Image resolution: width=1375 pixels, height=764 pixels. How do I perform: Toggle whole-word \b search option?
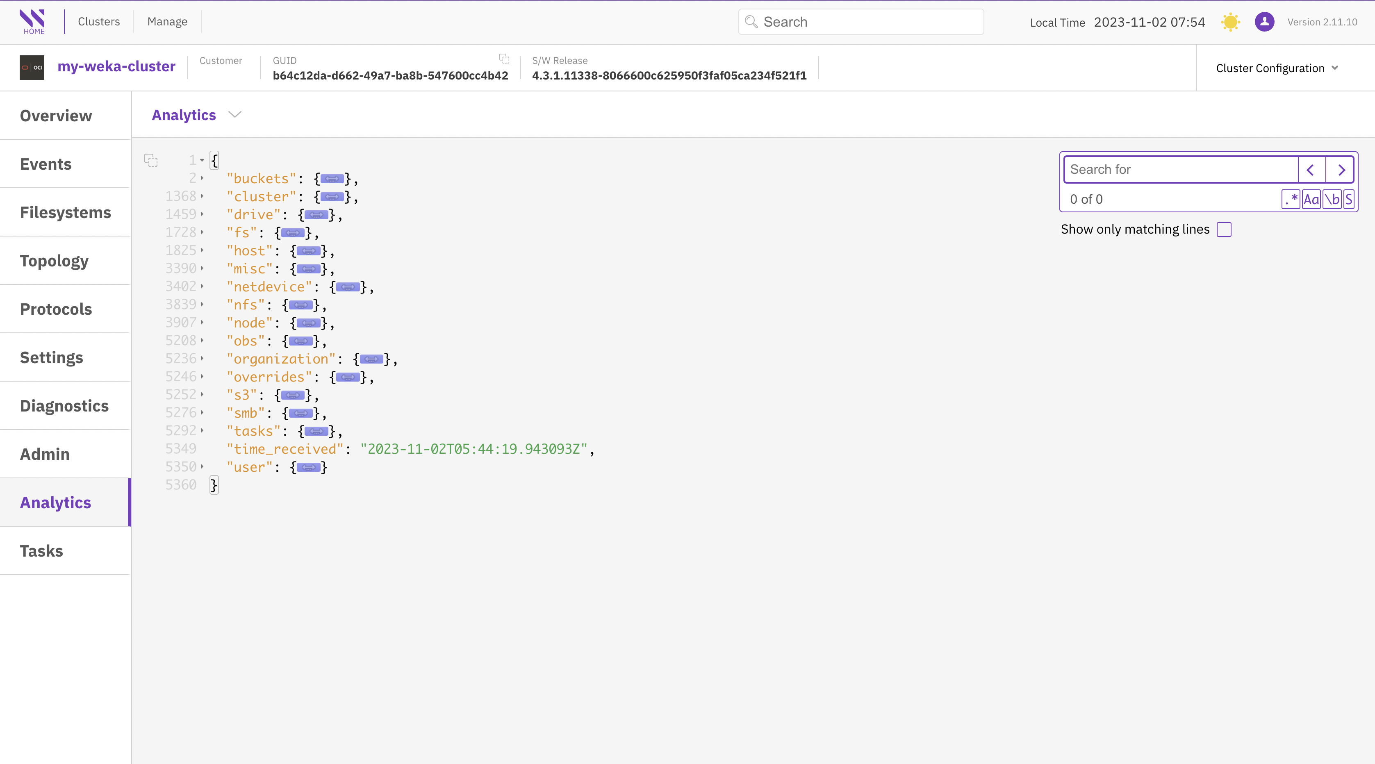pyautogui.click(x=1332, y=199)
